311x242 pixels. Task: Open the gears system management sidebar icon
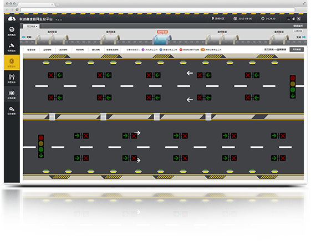point(12,110)
